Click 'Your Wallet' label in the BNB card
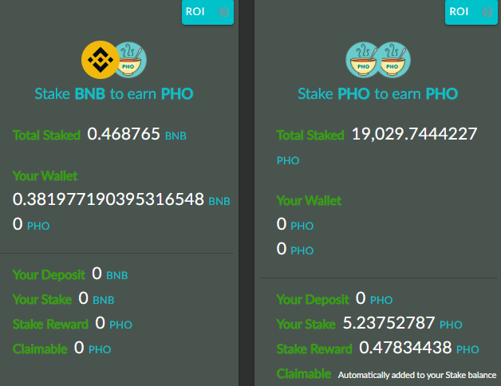The width and height of the screenshot is (501, 386). pyautogui.click(x=45, y=175)
